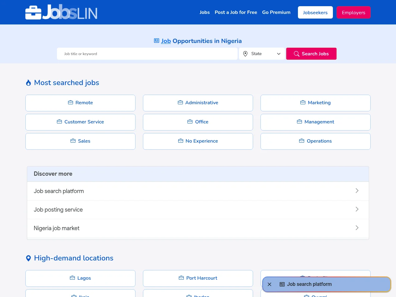Screen dimensions: 396x297
Task: Click the Jobseekers button
Action: click(x=315, y=12)
